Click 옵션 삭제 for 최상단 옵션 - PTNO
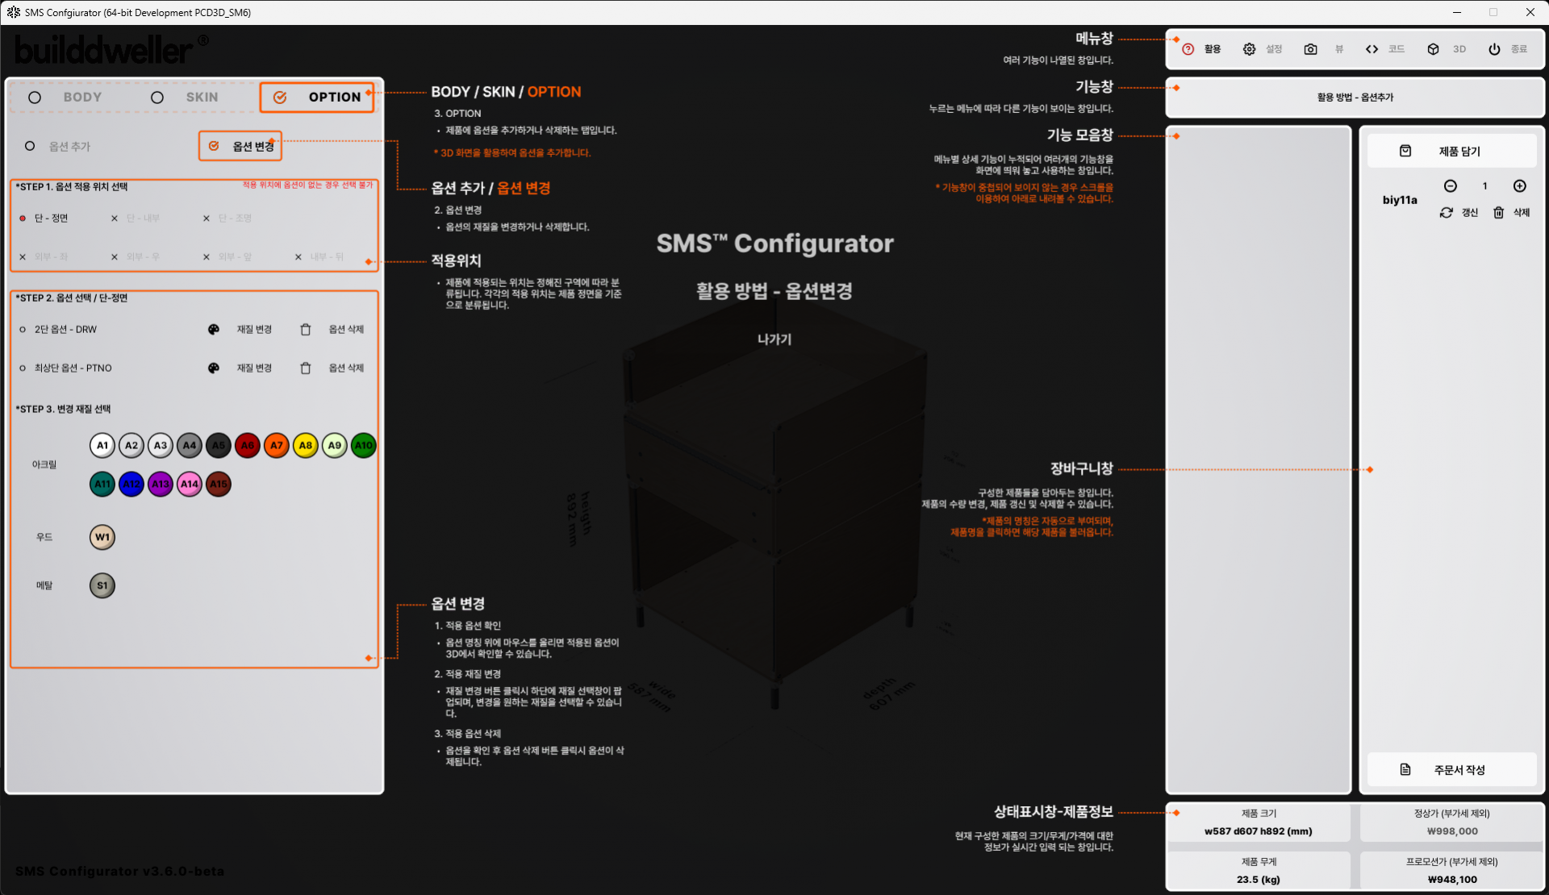 click(x=346, y=368)
